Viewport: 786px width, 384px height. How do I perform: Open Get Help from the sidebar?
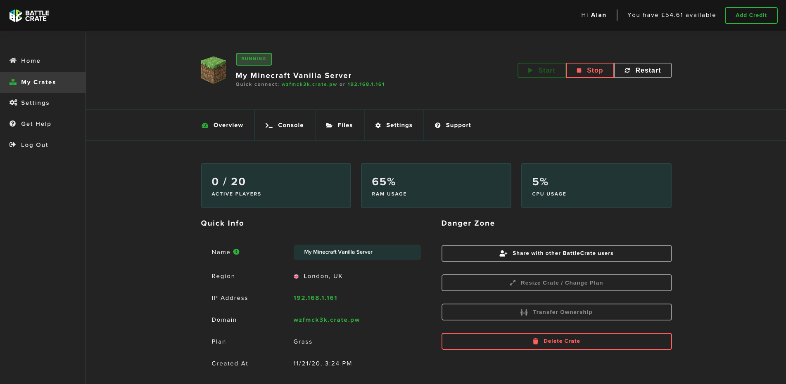click(43, 124)
